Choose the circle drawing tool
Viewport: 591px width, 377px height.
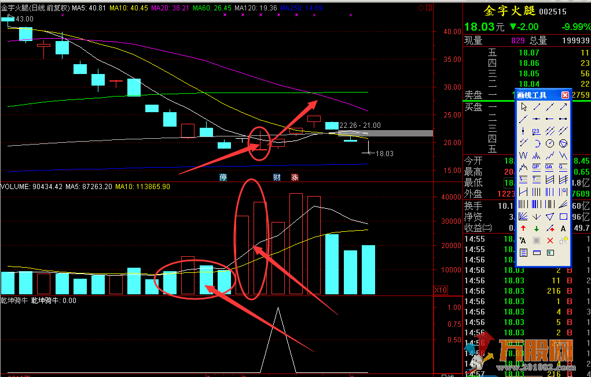pyautogui.click(x=550, y=143)
